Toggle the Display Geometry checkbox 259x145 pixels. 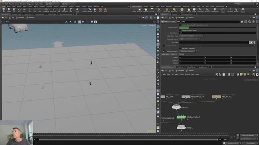(163, 51)
